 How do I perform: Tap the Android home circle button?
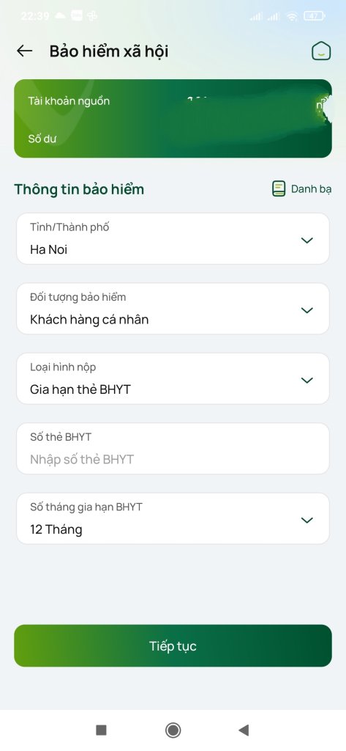[x=173, y=730]
